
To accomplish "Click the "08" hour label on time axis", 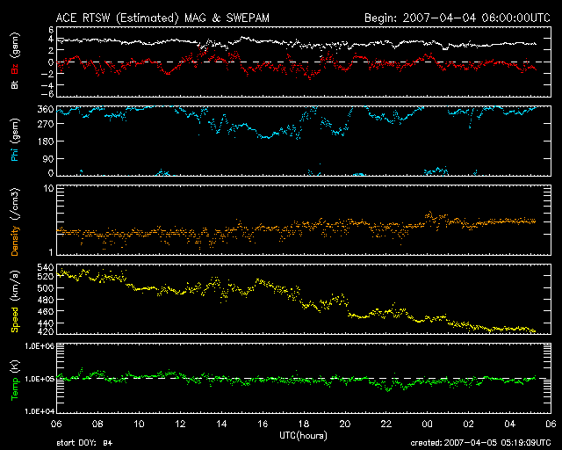I will point(97,425).
